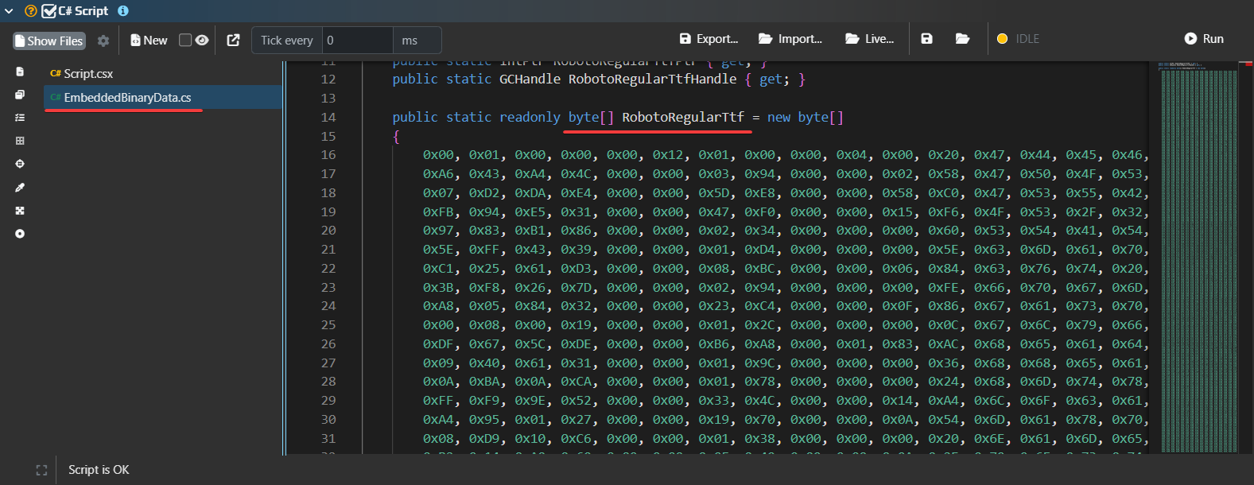Create a new file with New button

pyautogui.click(x=149, y=41)
